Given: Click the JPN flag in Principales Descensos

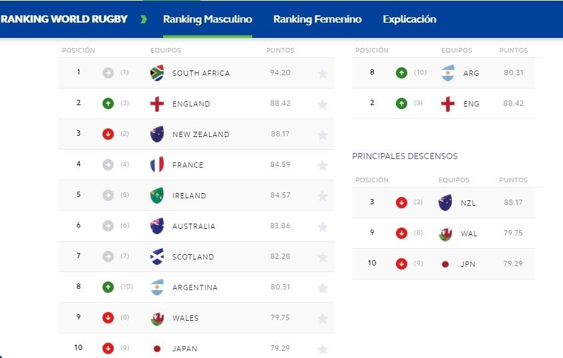Looking at the screenshot, I should pyautogui.click(x=445, y=264).
